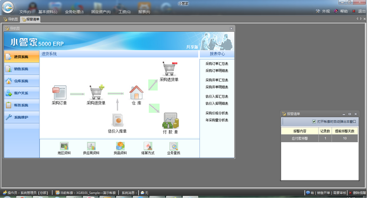This screenshot has height=200, width=371.
Task: Open 供应商资料 icon
Action: coord(91,146)
